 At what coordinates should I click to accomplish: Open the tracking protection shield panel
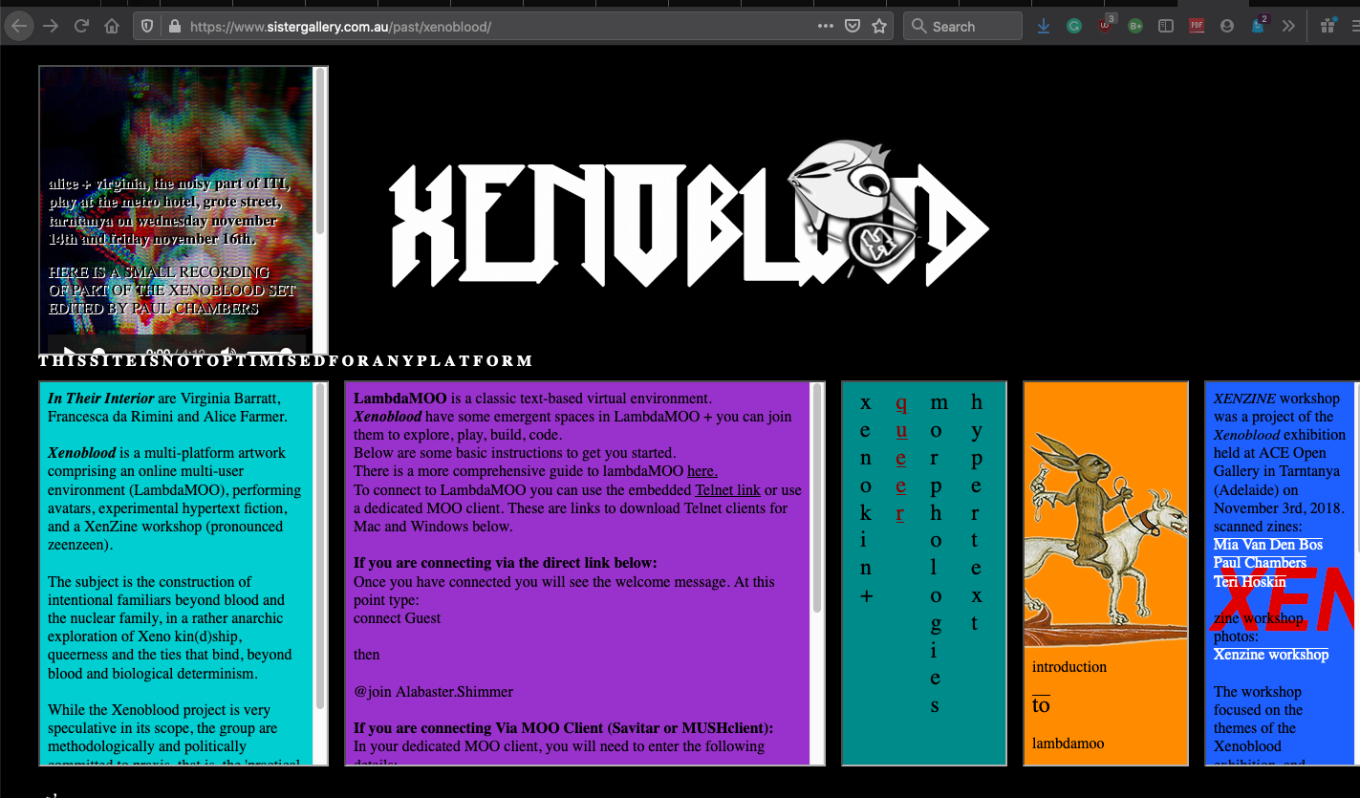tap(148, 27)
